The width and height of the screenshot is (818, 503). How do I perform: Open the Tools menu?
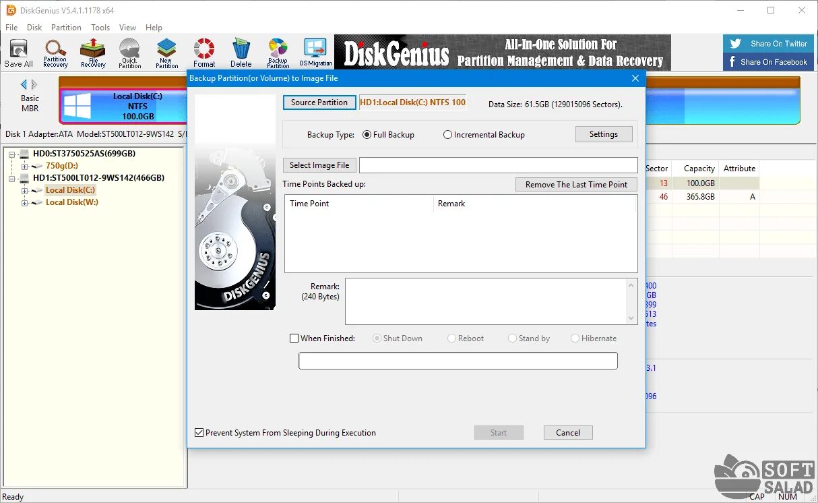pyautogui.click(x=100, y=28)
